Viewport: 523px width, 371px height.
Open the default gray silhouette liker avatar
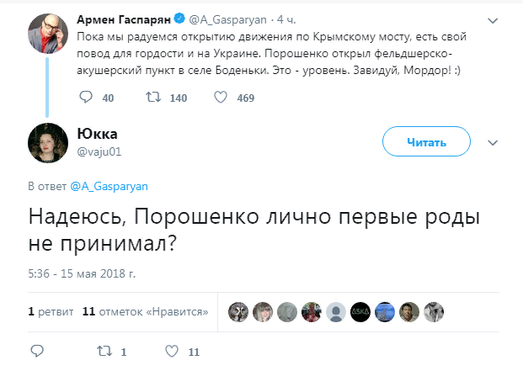(336, 311)
